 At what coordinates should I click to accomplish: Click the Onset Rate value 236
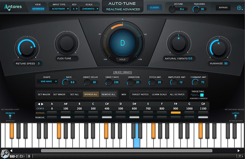click(x=116, y=82)
